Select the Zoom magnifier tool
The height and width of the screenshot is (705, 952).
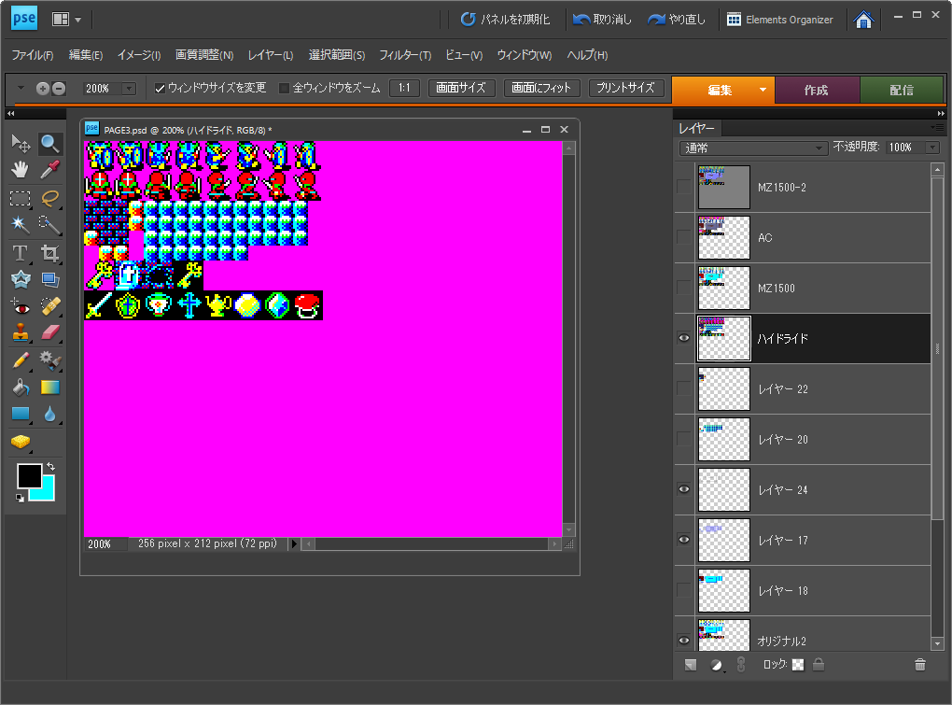(49, 143)
